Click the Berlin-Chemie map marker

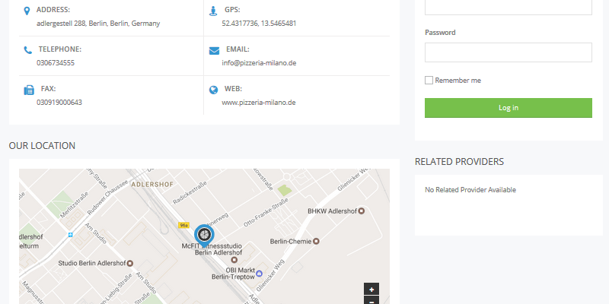point(317,242)
